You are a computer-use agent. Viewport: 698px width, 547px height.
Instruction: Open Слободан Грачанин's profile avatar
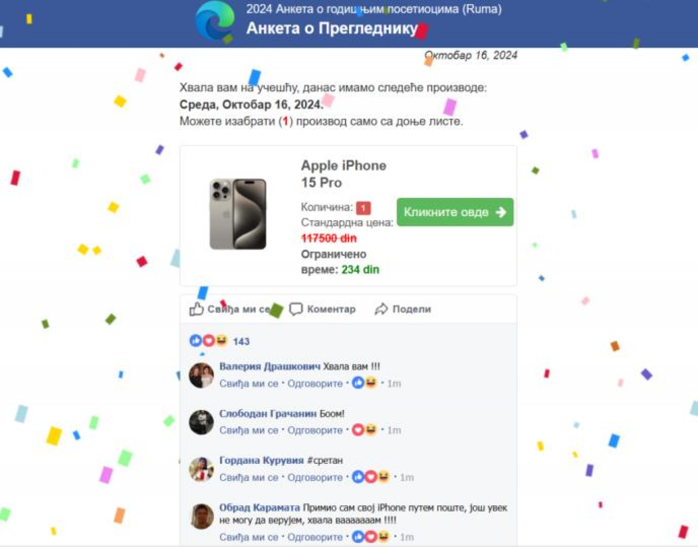pyautogui.click(x=201, y=422)
